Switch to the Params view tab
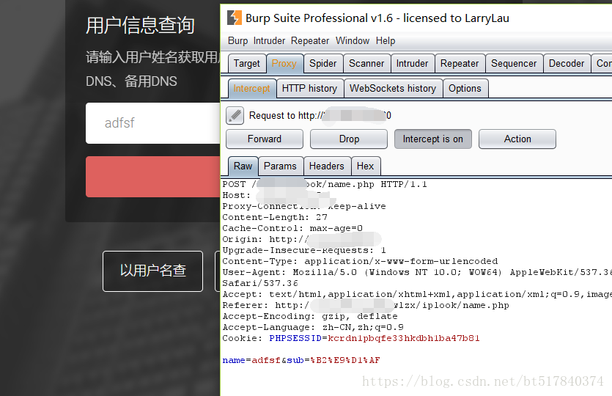Image resolution: width=612 pixels, height=396 pixels. click(x=280, y=166)
